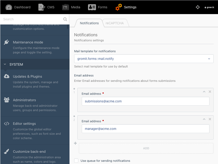This screenshot has width=218, height=164.
Task: Open the Settings menu item
Action: (x=126, y=7)
